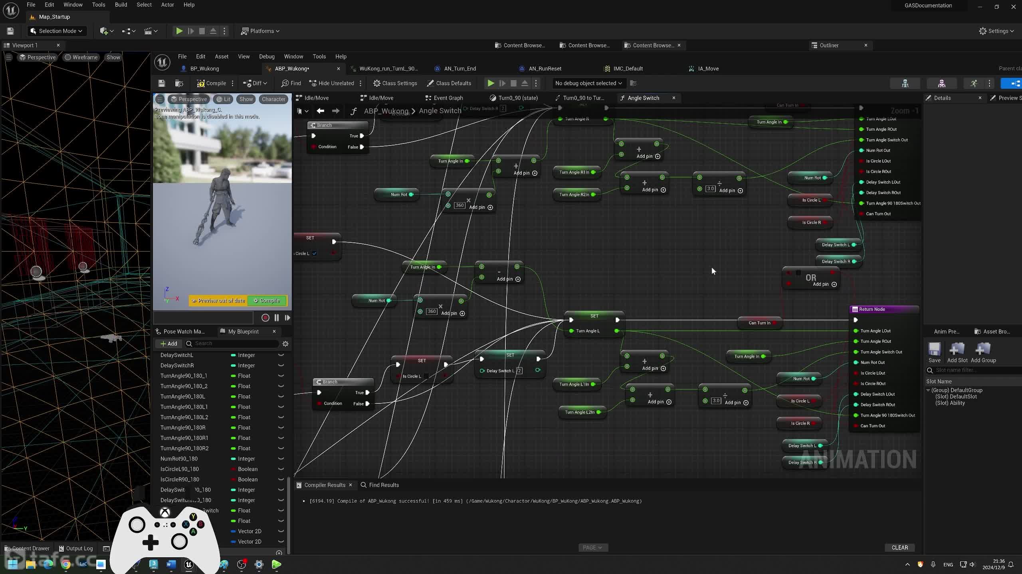Toggle TurnAngle90_180_1 variable visibility eye

coord(281,375)
